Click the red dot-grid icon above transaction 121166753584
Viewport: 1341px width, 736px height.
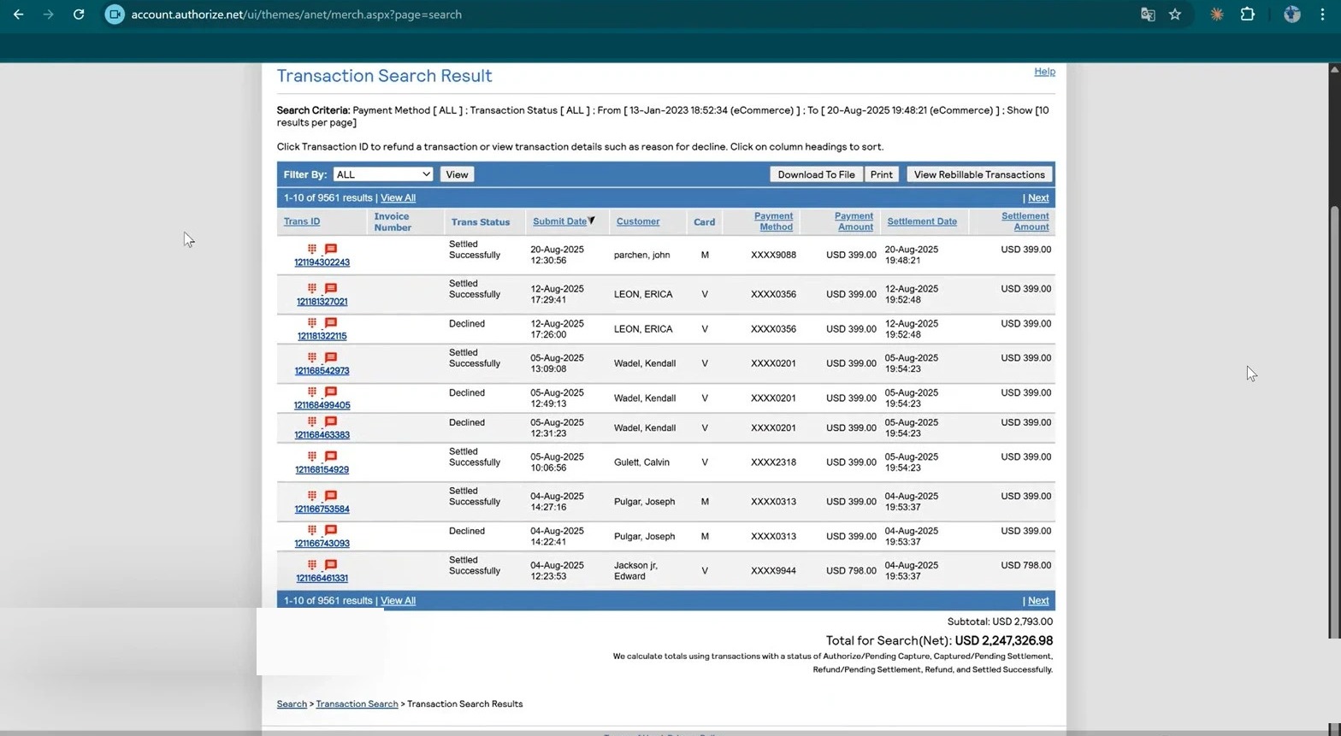[312, 496]
